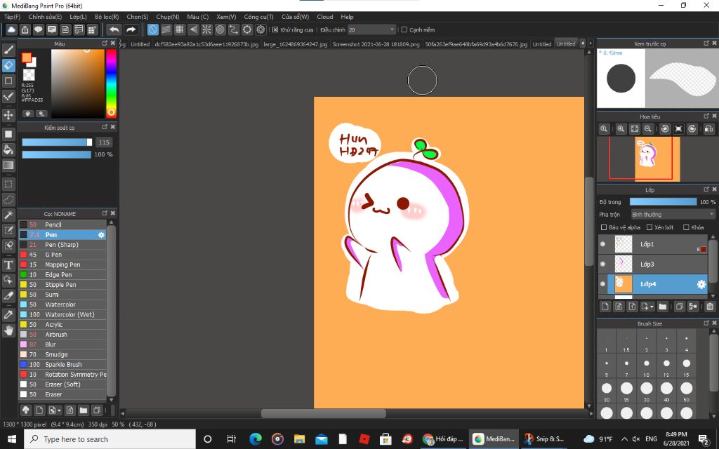Select the Text tool
The height and width of the screenshot is (449, 719).
point(8,264)
